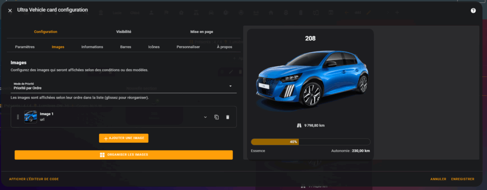Viewport: 487px width, 190px height.
Task: Open the Personnaliser sub-tab
Action: pyautogui.click(x=188, y=47)
